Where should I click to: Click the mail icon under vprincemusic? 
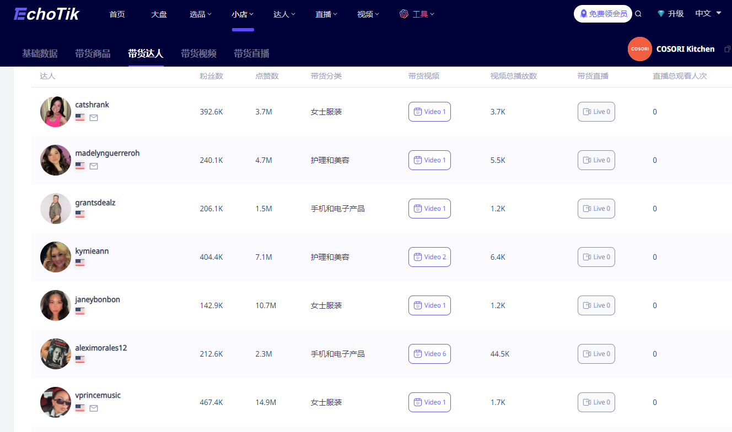pyautogui.click(x=94, y=408)
